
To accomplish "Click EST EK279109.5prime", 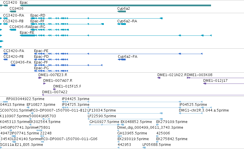I will 157,125.
